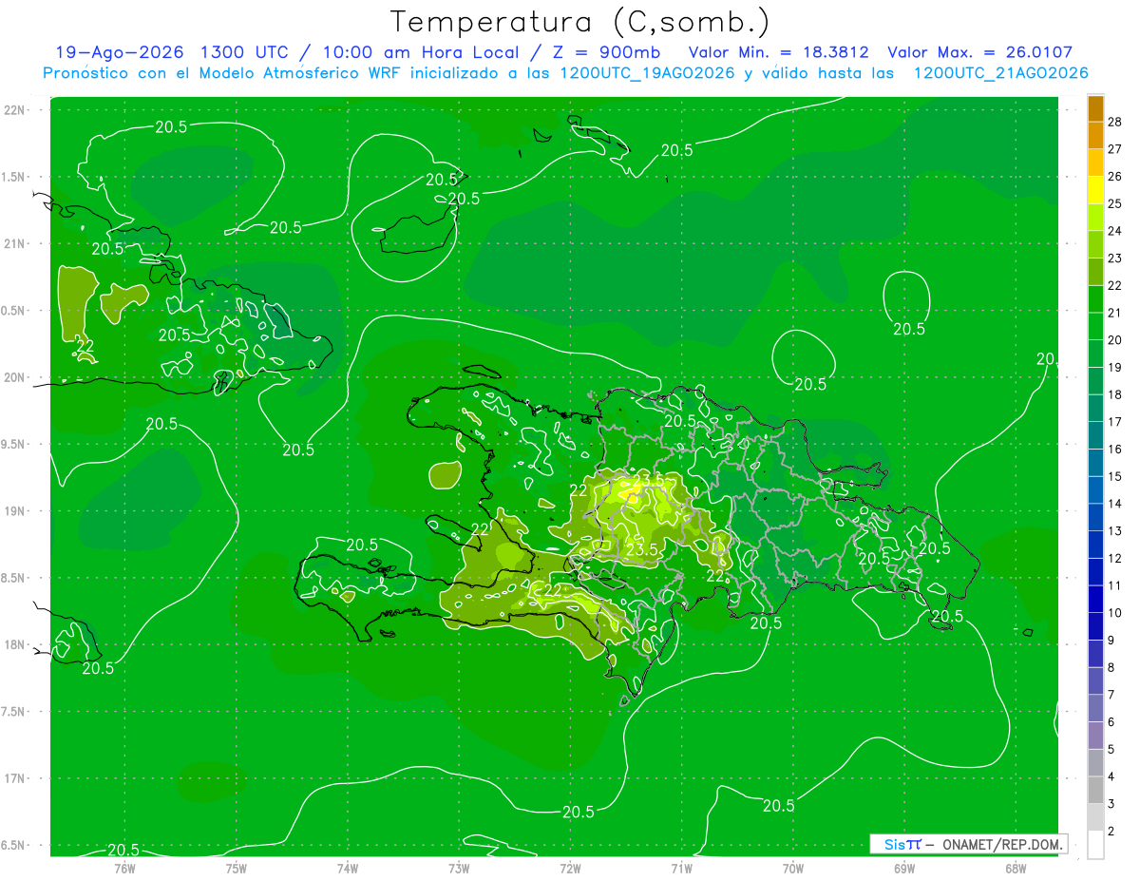
Task: Click the legend number "25"
Action: tap(1114, 204)
